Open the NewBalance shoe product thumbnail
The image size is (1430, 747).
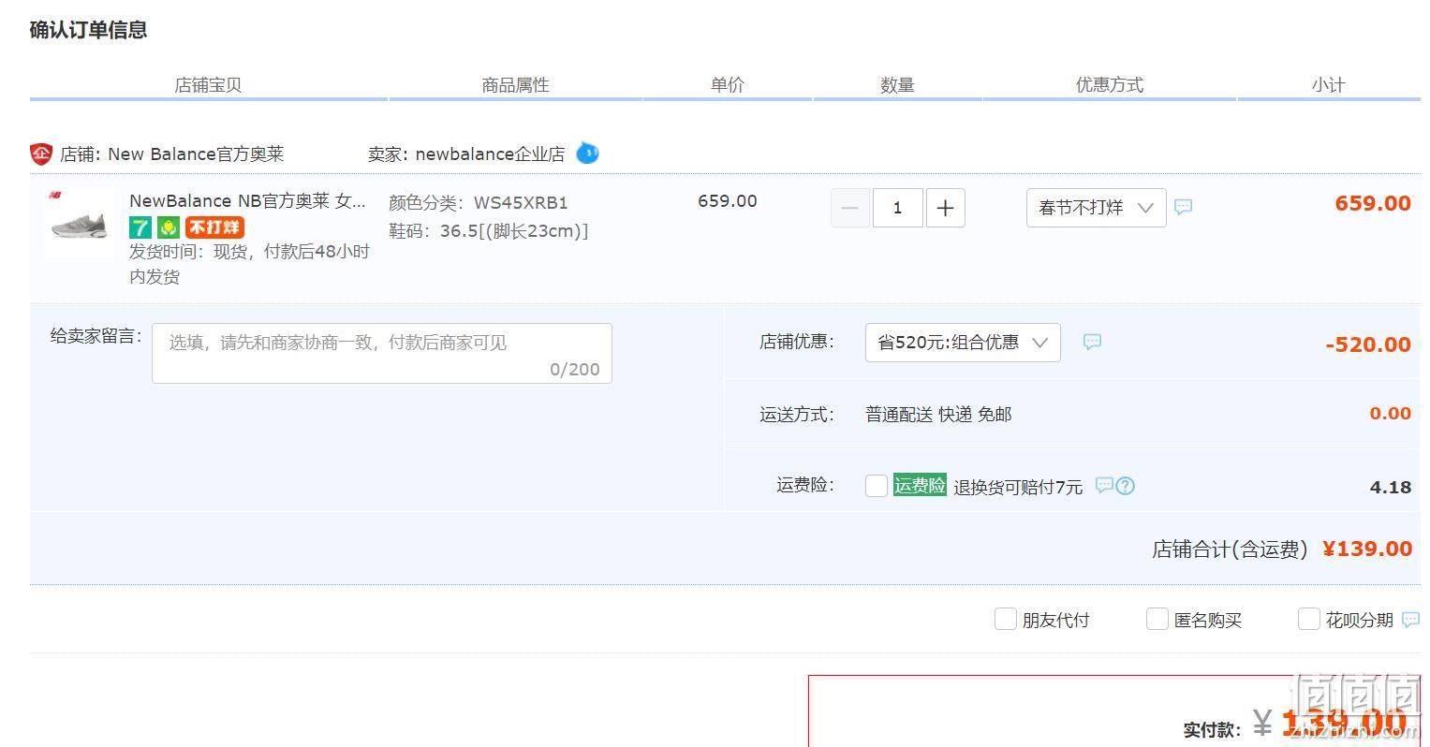coord(79,223)
